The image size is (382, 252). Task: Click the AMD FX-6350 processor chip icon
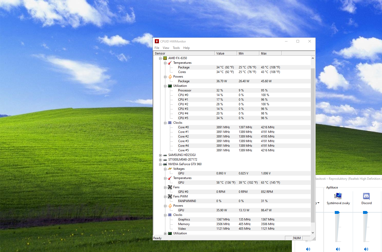(165, 58)
